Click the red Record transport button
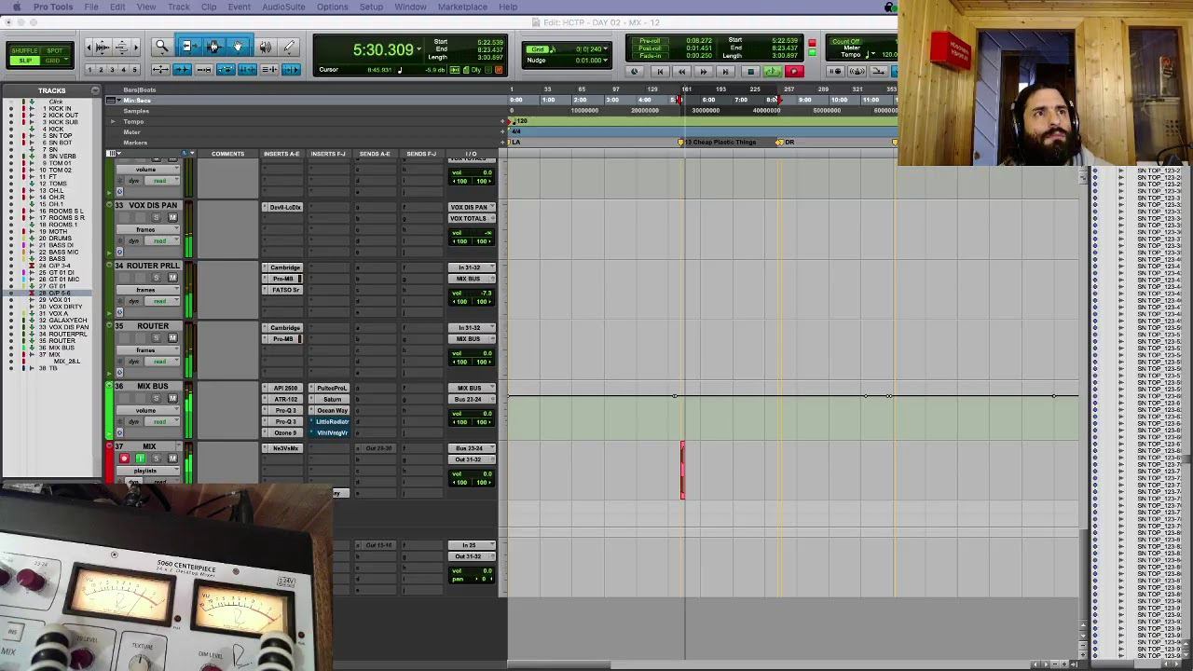The image size is (1193, 671). tap(794, 72)
